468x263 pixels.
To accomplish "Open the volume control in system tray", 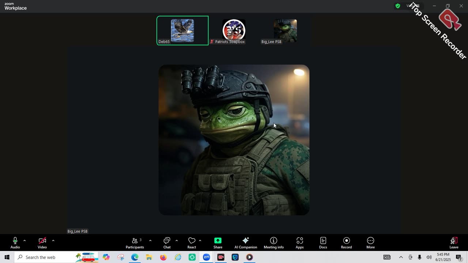I will [429, 257].
